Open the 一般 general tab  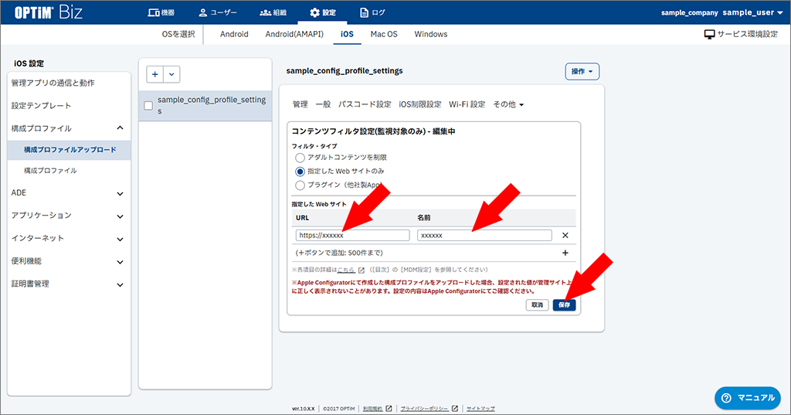point(323,104)
